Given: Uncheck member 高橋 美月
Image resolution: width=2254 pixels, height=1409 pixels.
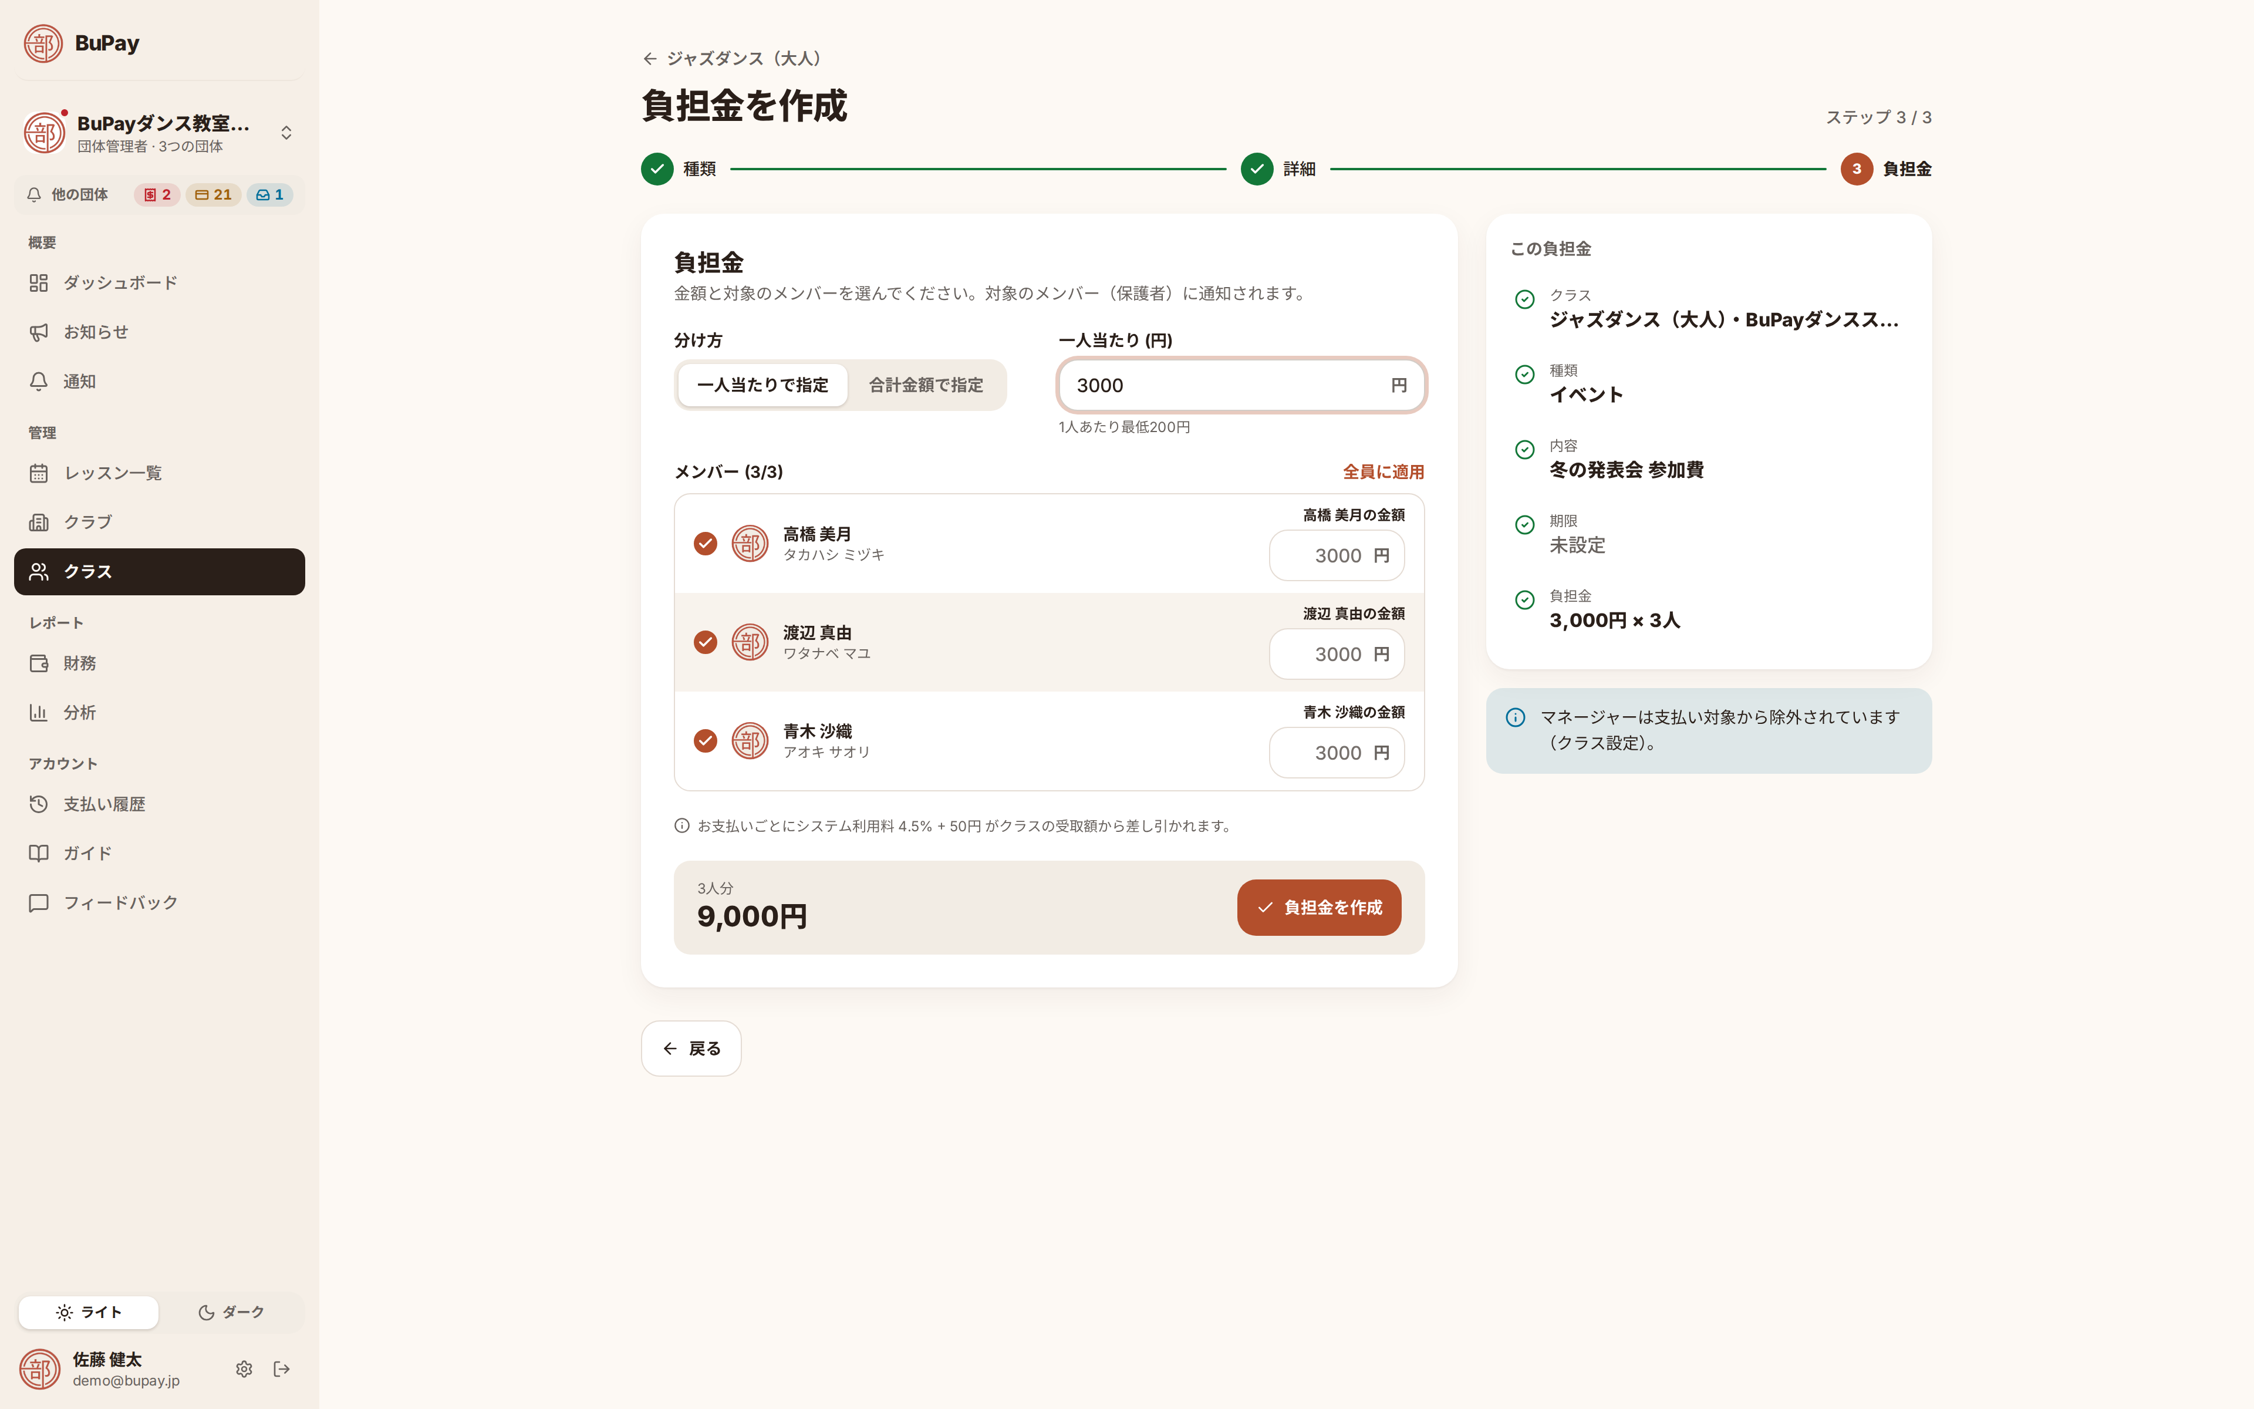Looking at the screenshot, I should coord(706,543).
